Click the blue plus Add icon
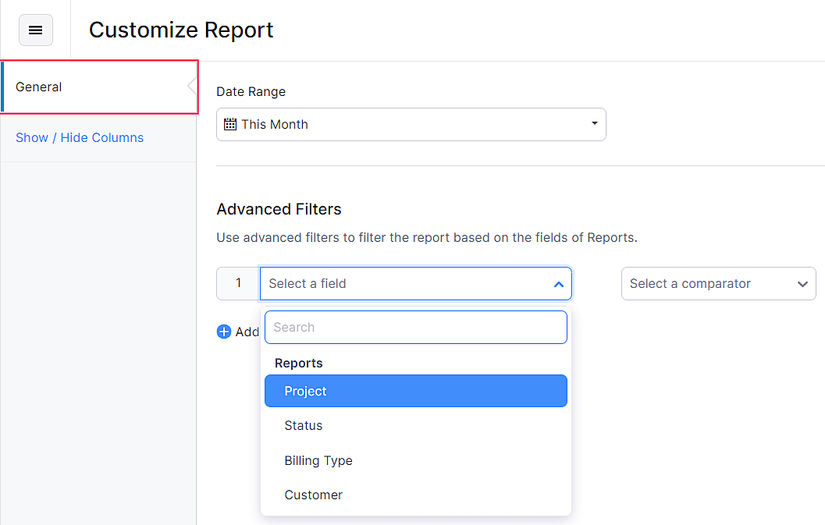This screenshot has width=825, height=525. coord(224,332)
